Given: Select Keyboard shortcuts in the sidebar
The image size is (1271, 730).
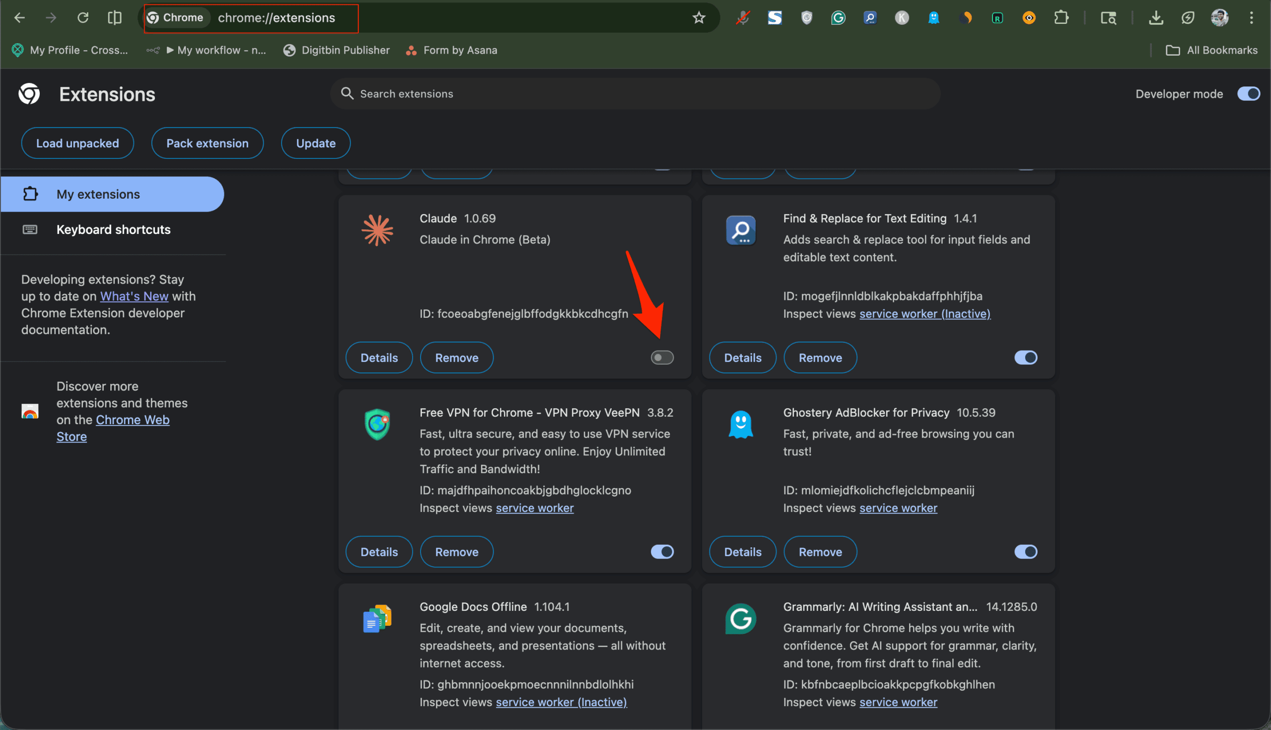Looking at the screenshot, I should pyautogui.click(x=113, y=229).
